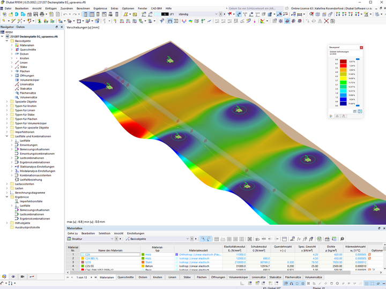The height and width of the screenshot is (289, 386).
Task: Click the Save file icon
Action: [x=36, y=14]
